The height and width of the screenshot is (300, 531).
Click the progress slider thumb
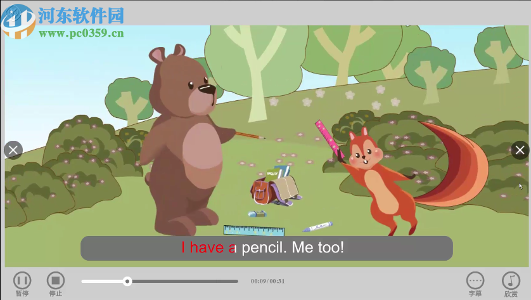pyautogui.click(x=127, y=282)
